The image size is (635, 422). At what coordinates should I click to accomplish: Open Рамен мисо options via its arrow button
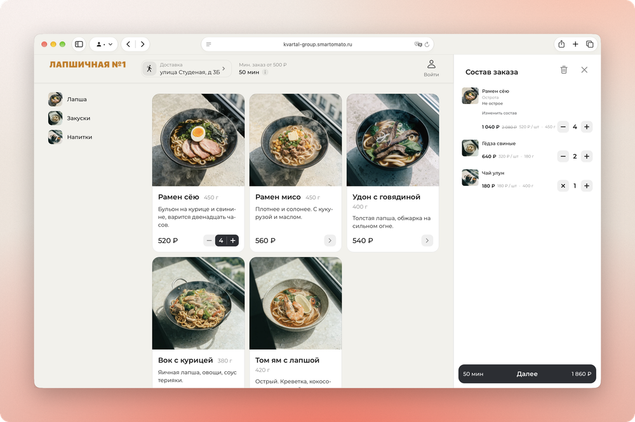click(x=330, y=241)
